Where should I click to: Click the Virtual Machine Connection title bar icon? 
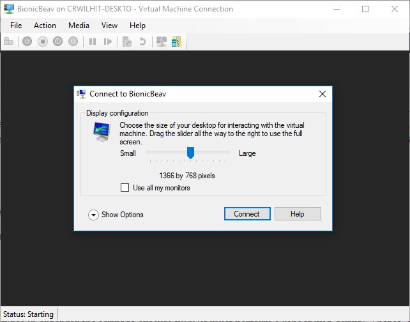9,9
